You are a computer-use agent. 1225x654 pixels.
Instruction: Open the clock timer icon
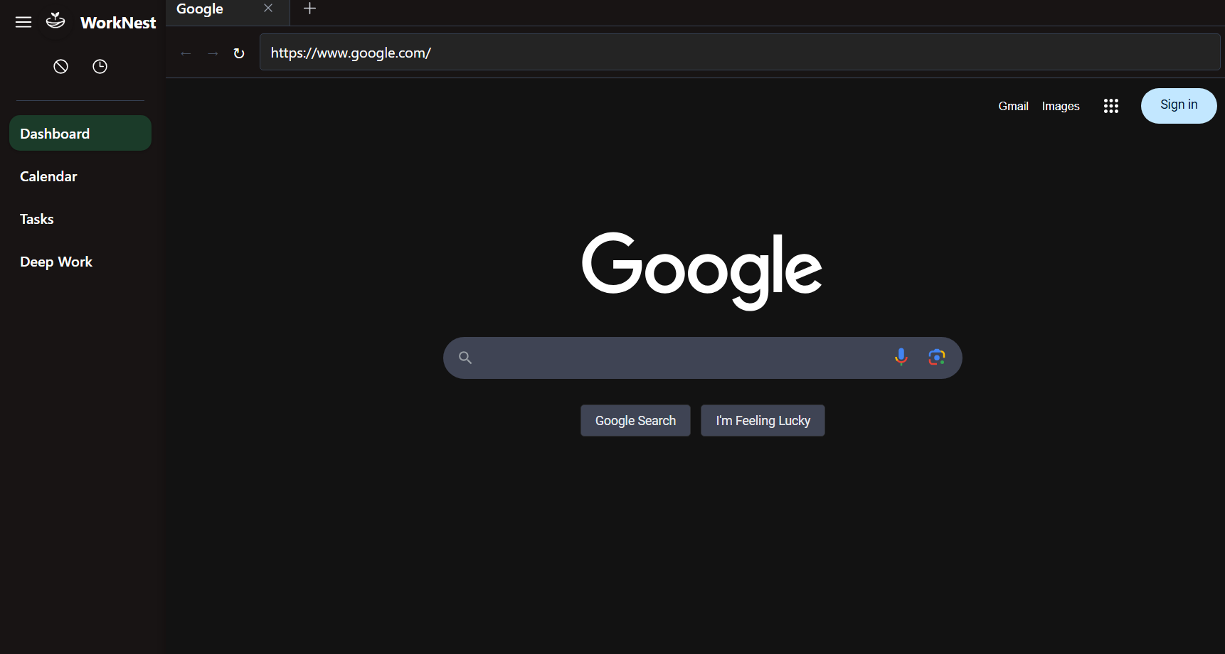[100, 66]
